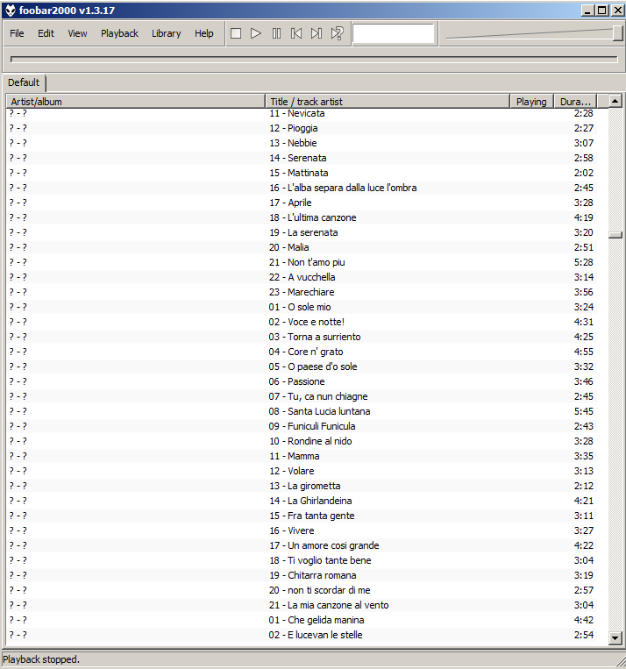Adjust the volume slider handle
Viewport: 626px width, 669px height.
(617, 32)
